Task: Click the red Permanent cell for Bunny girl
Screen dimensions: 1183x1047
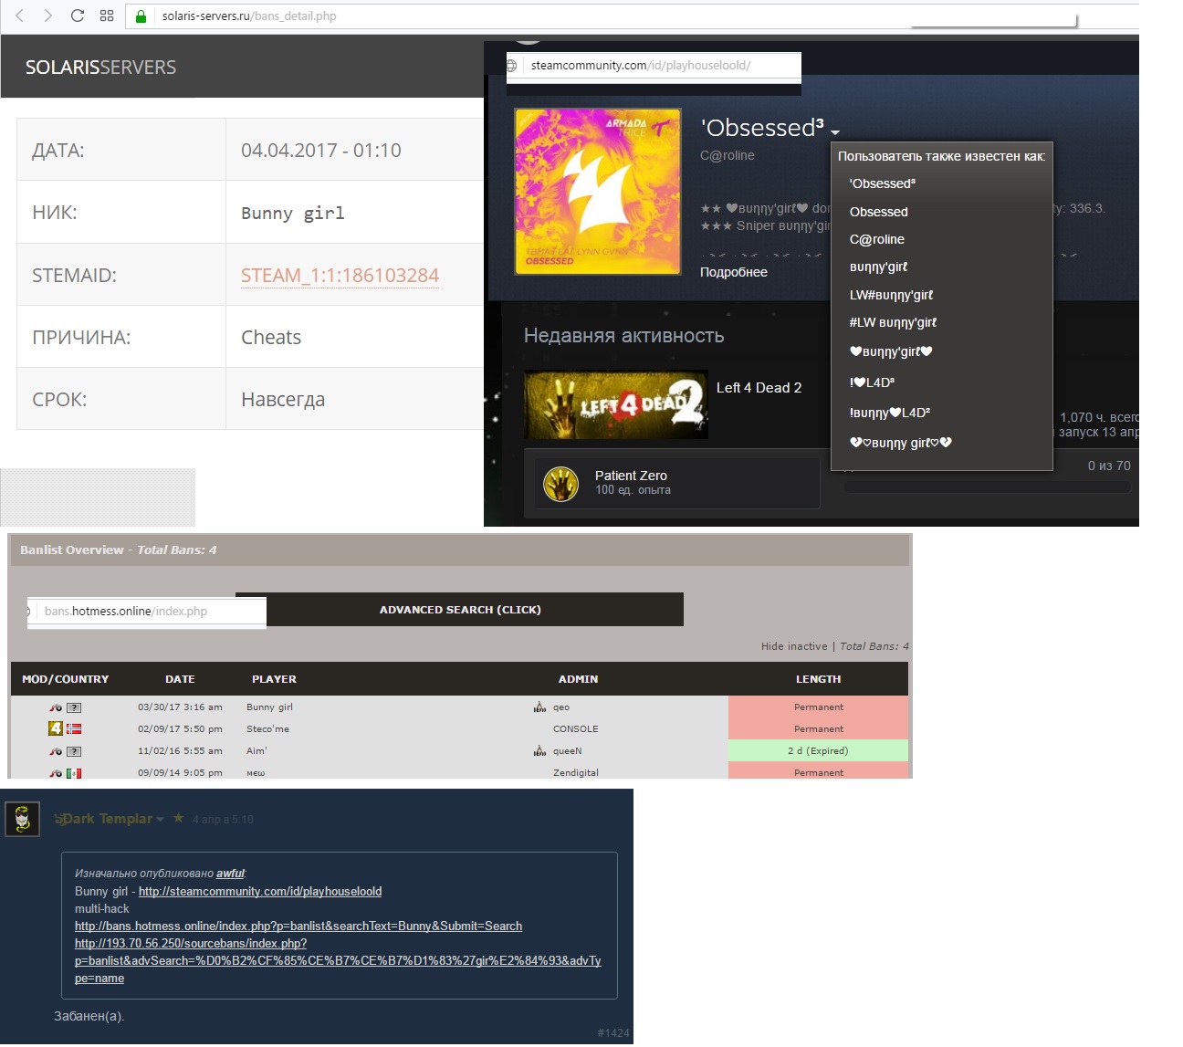Action: [x=818, y=707]
